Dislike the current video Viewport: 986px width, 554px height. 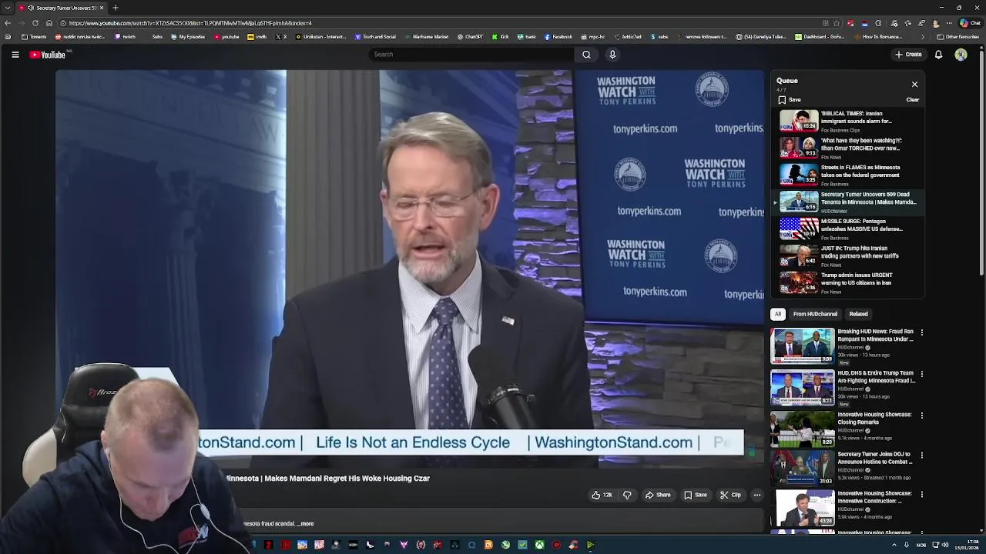pyautogui.click(x=626, y=496)
